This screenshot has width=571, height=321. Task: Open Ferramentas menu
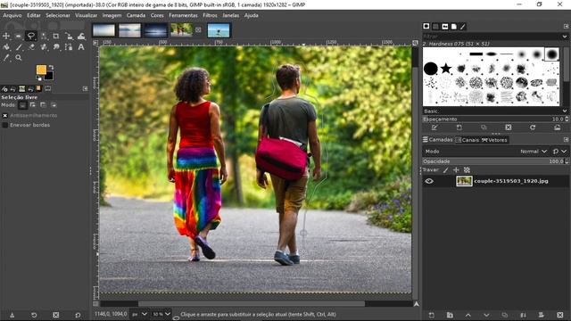183,15
